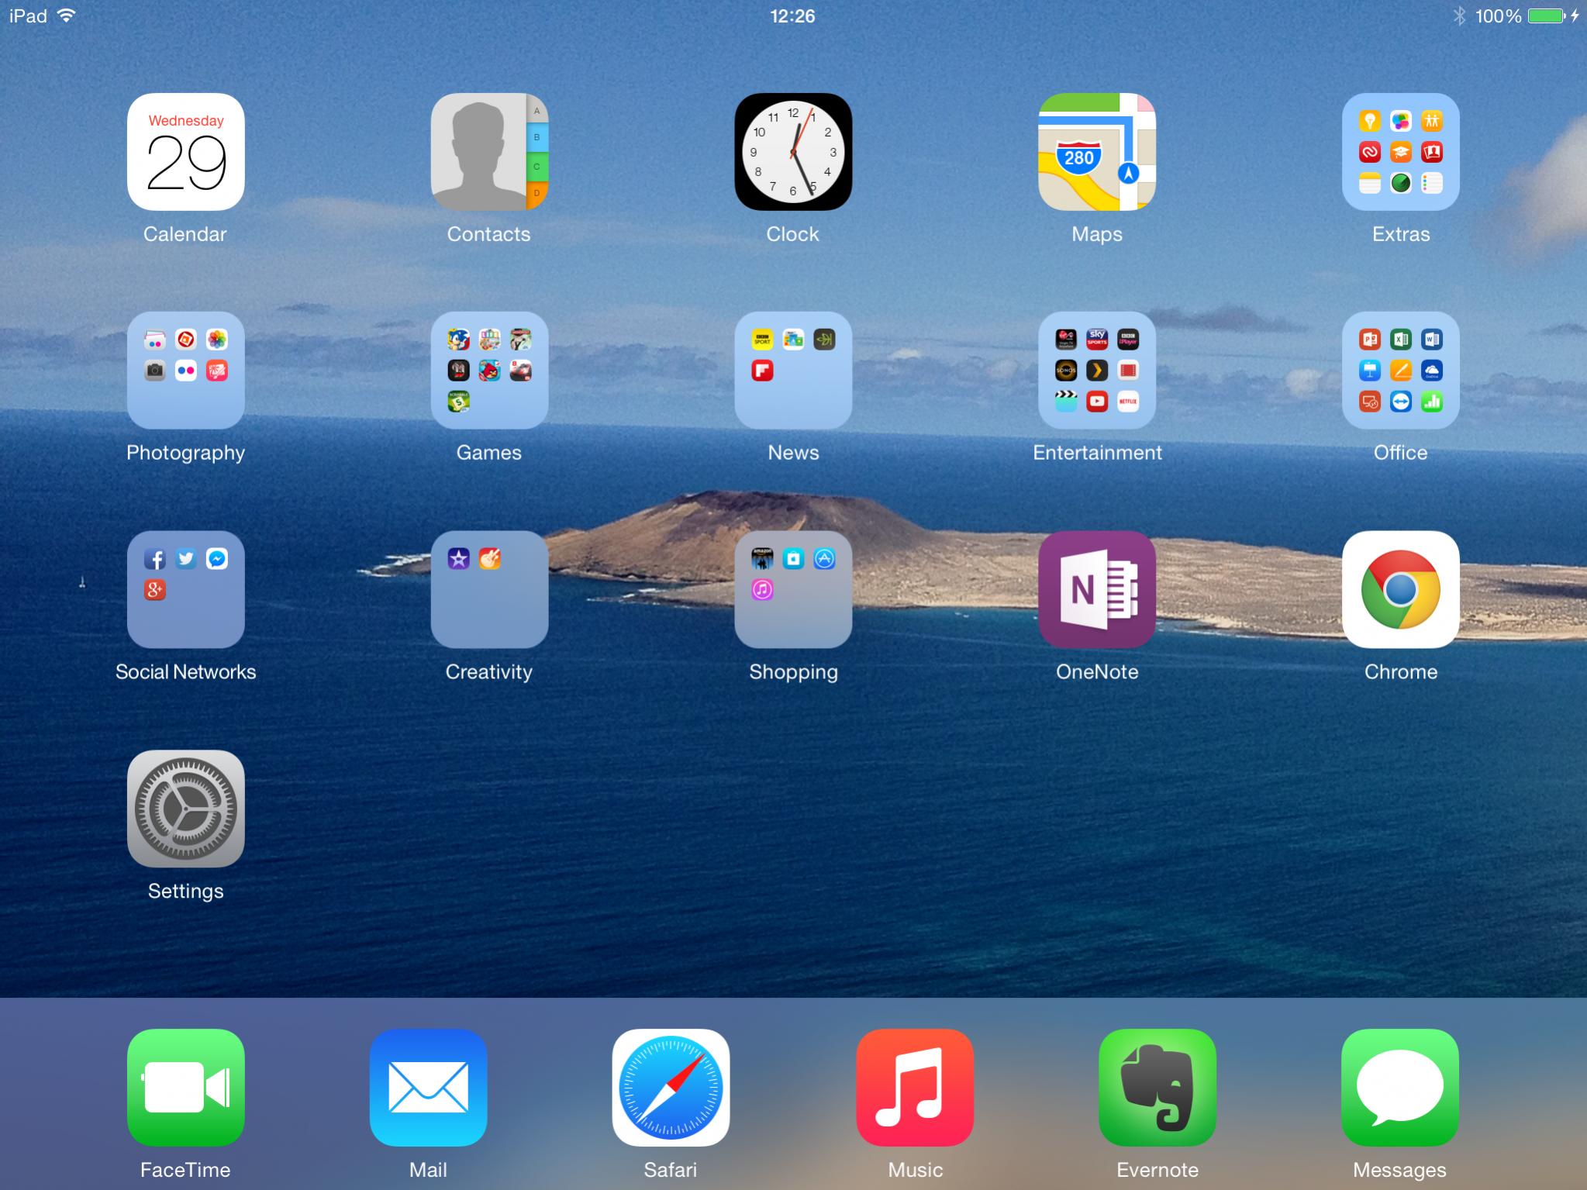Launch Evernote from the dock
The height and width of the screenshot is (1190, 1587).
tap(1157, 1088)
